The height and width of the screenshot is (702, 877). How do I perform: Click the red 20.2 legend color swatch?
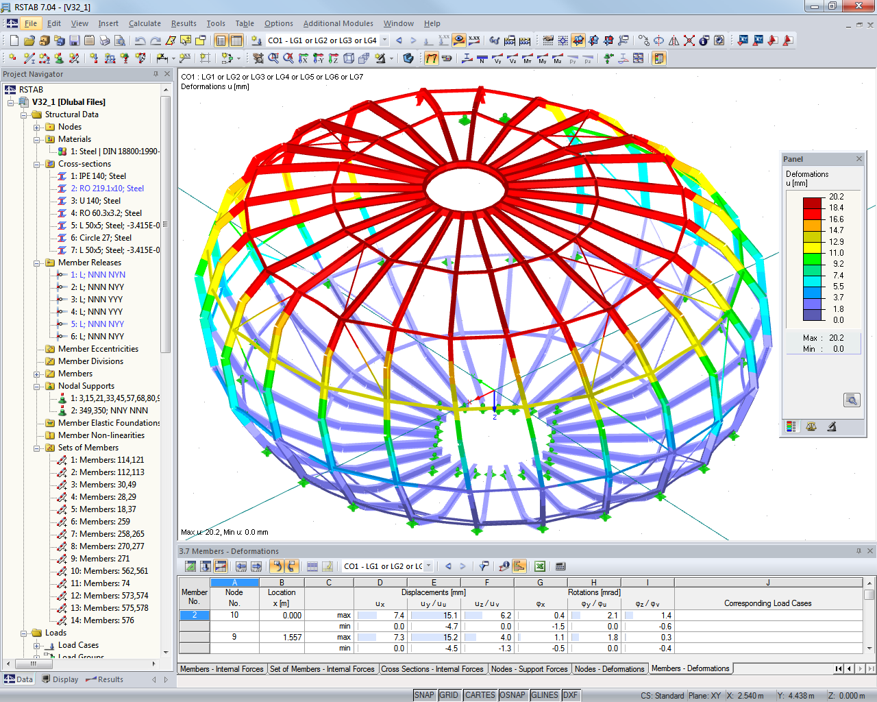[x=813, y=202]
